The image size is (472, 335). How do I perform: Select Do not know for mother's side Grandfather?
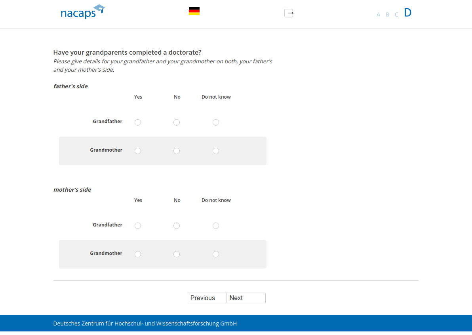216,226
